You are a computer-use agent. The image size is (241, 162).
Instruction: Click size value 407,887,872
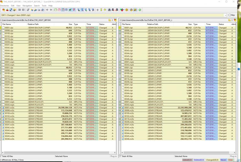(x=186, y=116)
